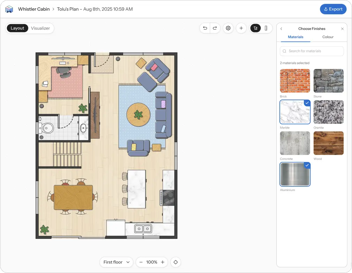
Task: Select the Wood material thumbnail
Action: pyautogui.click(x=328, y=143)
